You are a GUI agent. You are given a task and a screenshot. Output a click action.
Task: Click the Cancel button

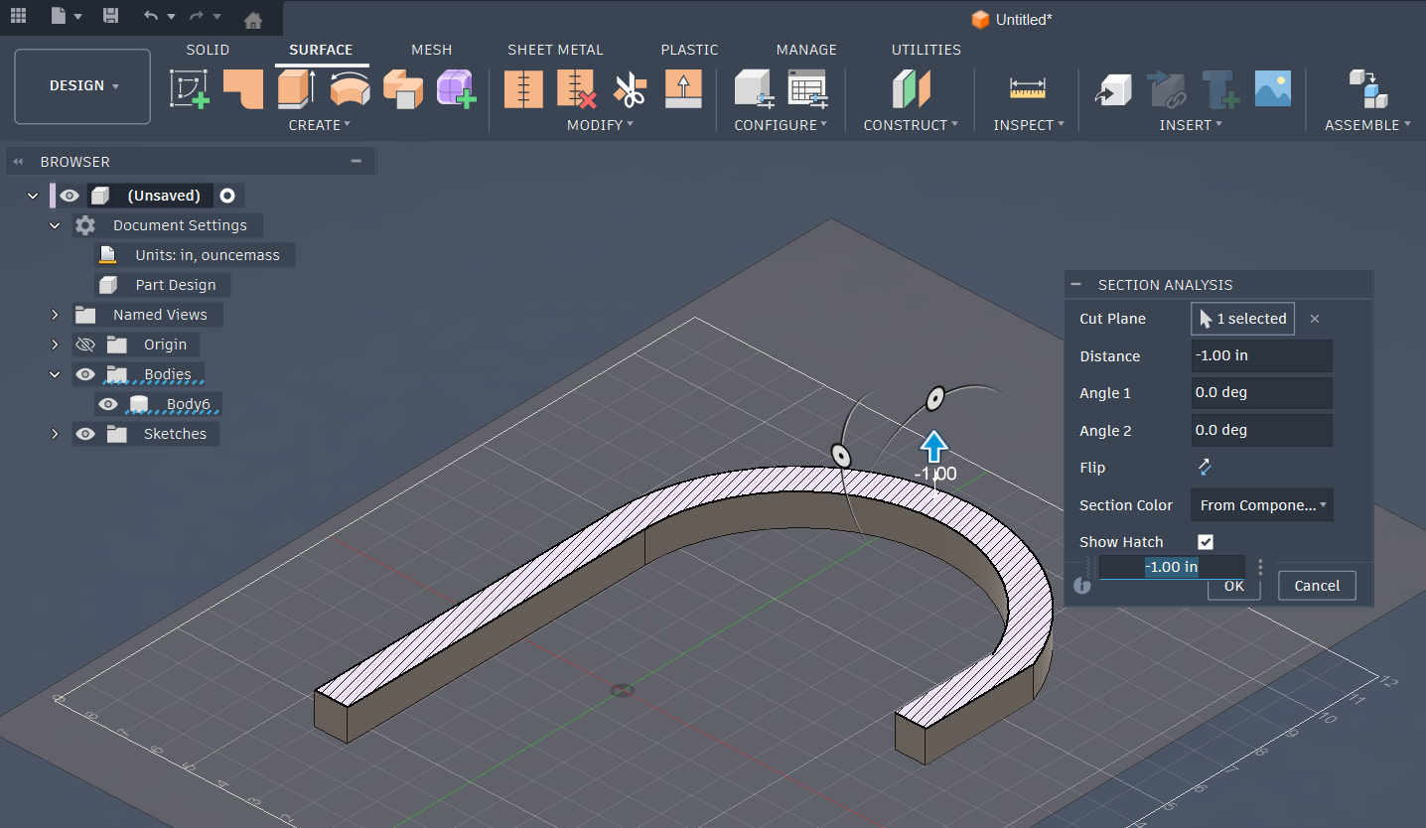(x=1317, y=586)
